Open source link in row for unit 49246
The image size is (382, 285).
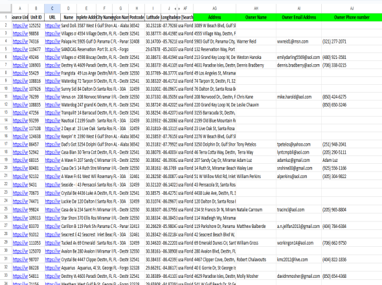[20, 57]
